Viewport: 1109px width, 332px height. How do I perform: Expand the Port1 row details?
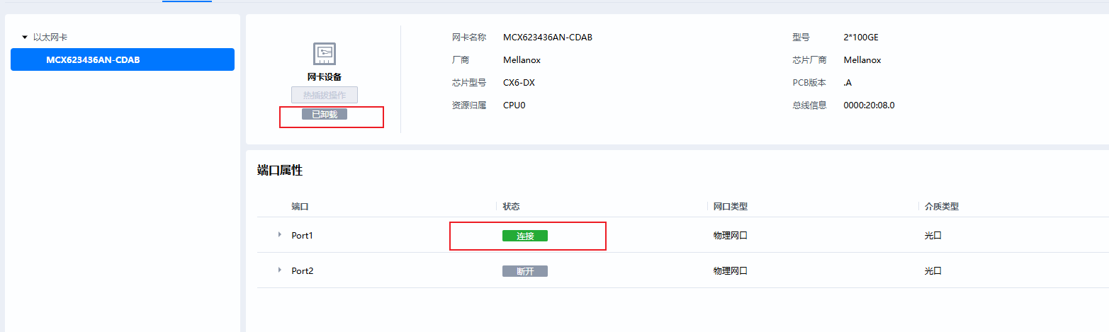[x=280, y=234]
